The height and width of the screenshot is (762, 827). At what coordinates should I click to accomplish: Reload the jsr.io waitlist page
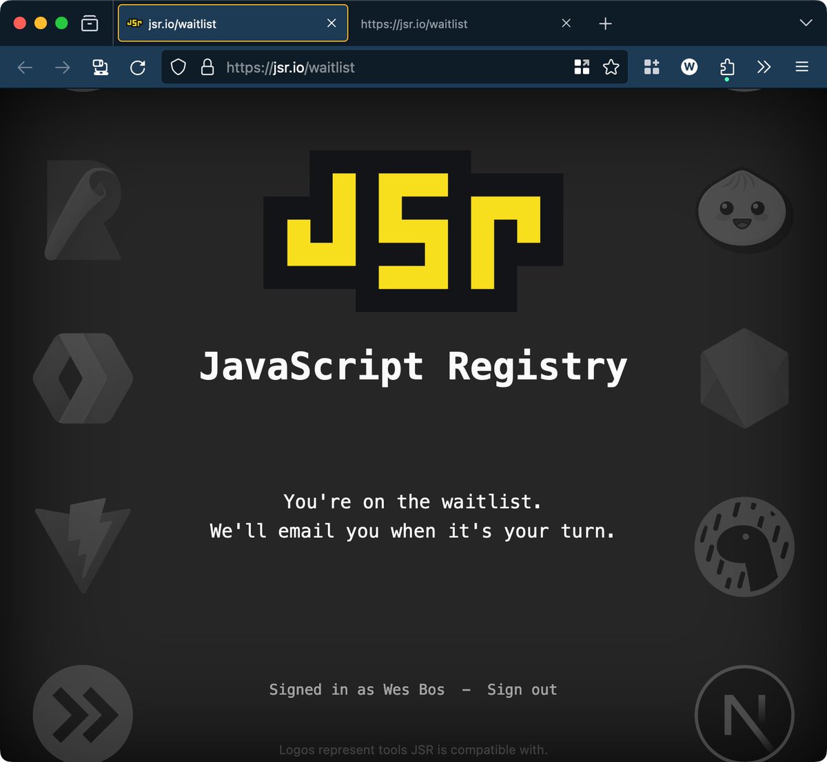(x=138, y=67)
